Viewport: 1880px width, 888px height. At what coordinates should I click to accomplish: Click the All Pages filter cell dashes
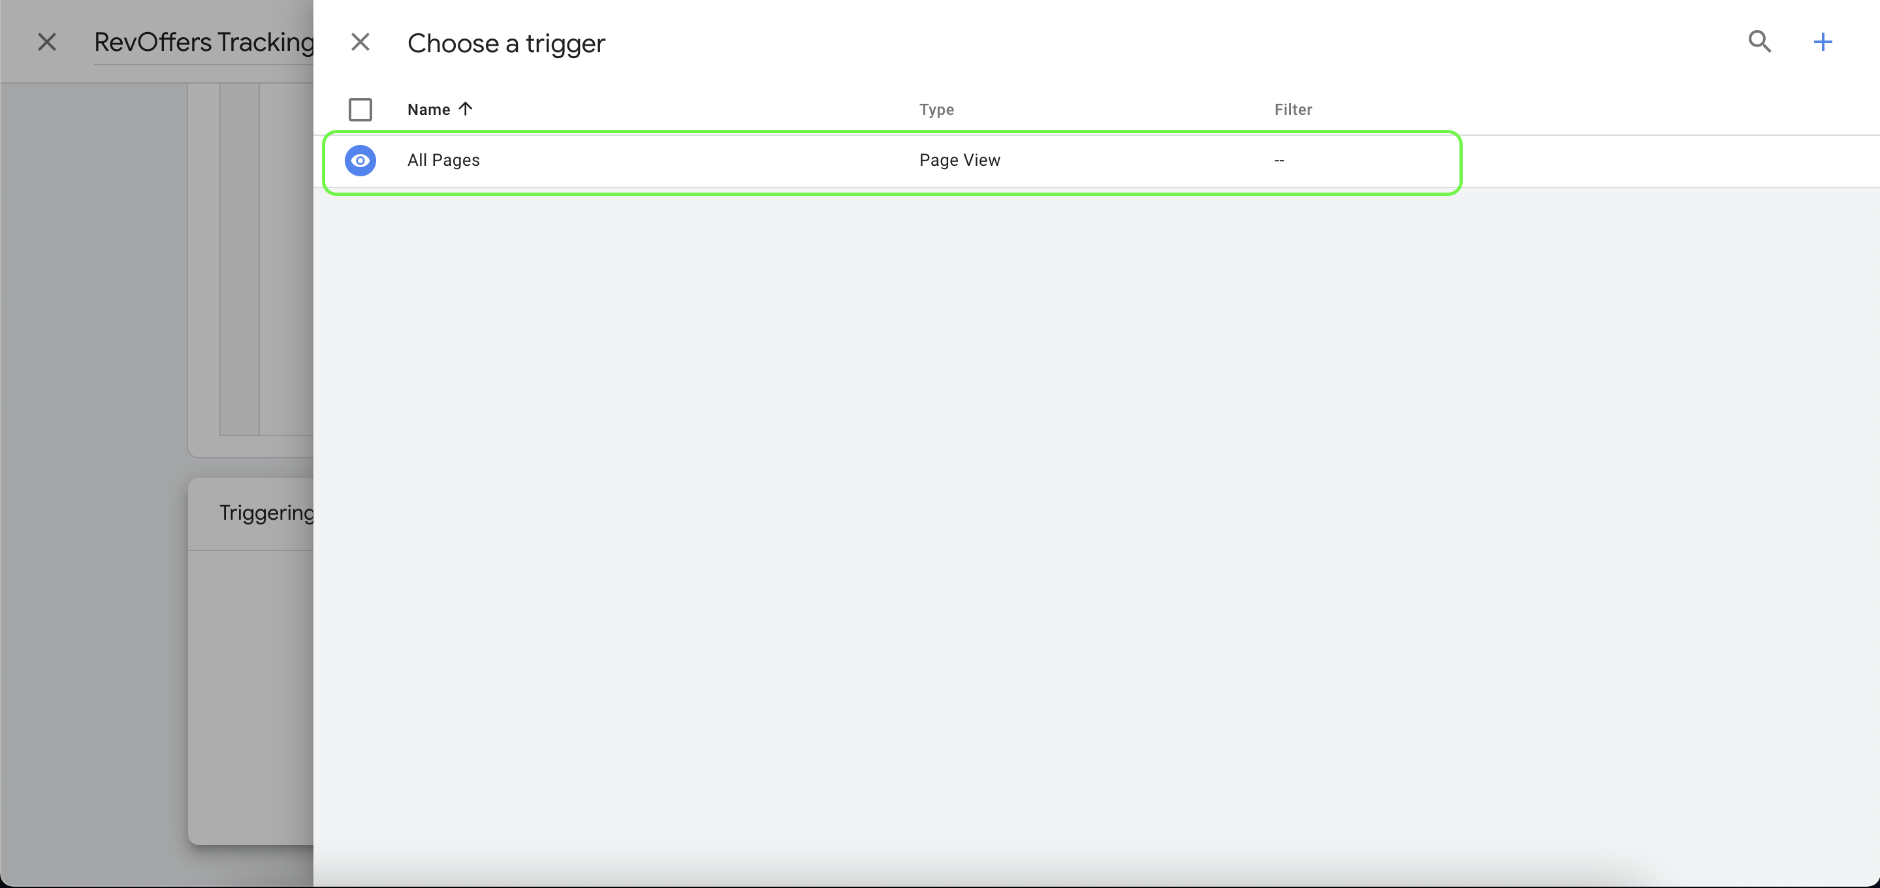[1279, 161]
